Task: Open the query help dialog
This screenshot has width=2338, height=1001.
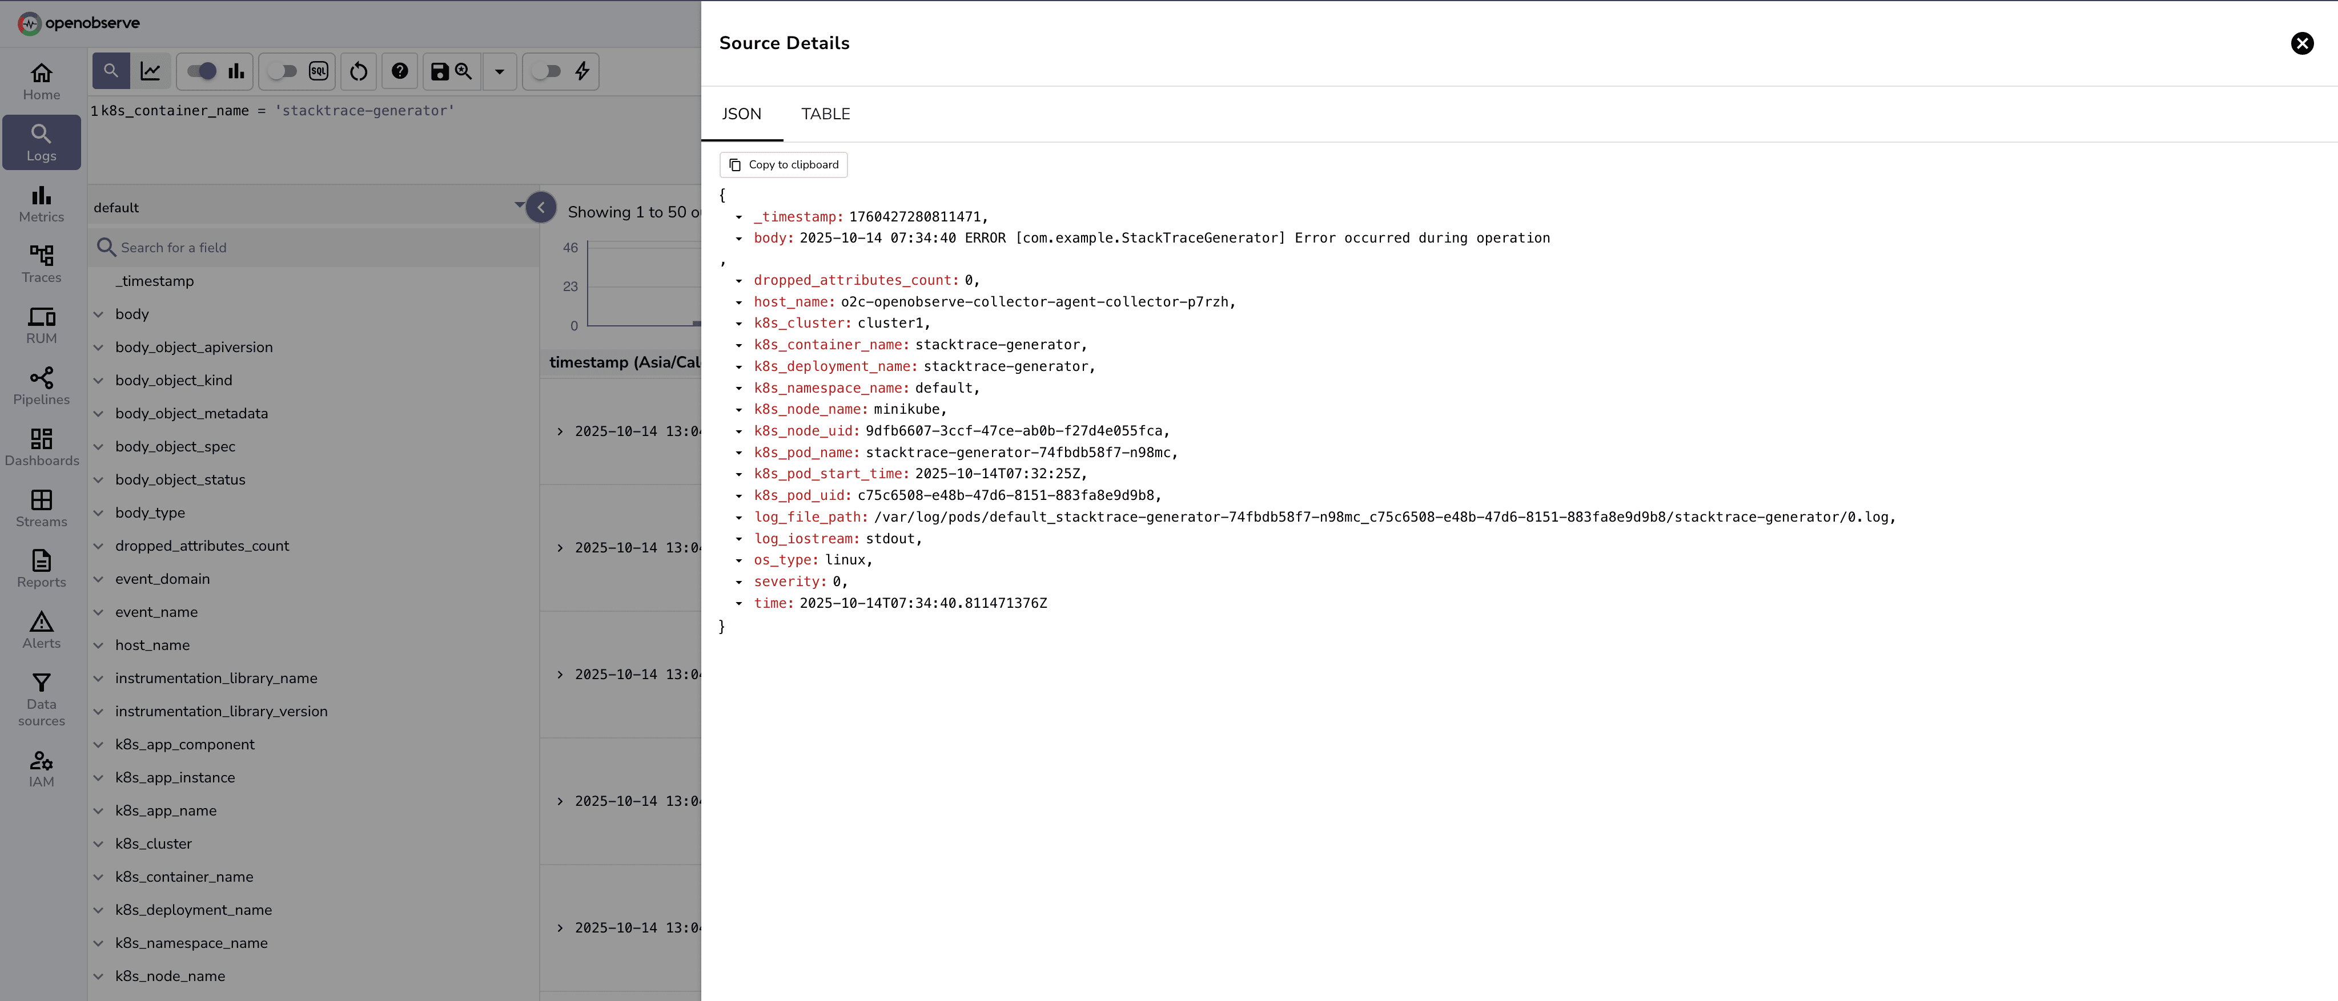Action: 399,71
